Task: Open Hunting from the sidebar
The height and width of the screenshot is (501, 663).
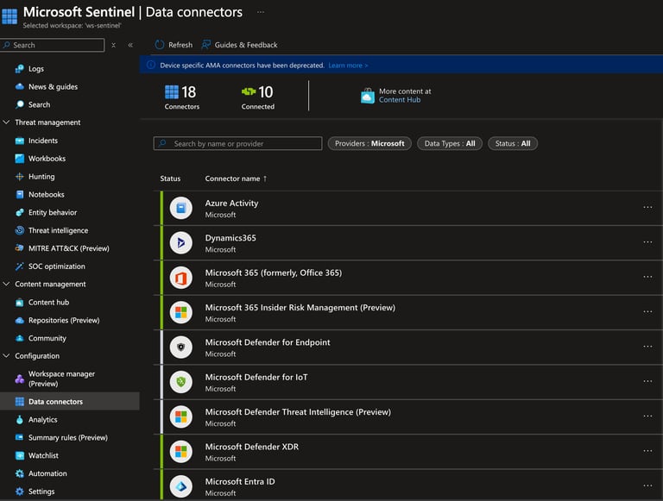Action: coord(41,177)
